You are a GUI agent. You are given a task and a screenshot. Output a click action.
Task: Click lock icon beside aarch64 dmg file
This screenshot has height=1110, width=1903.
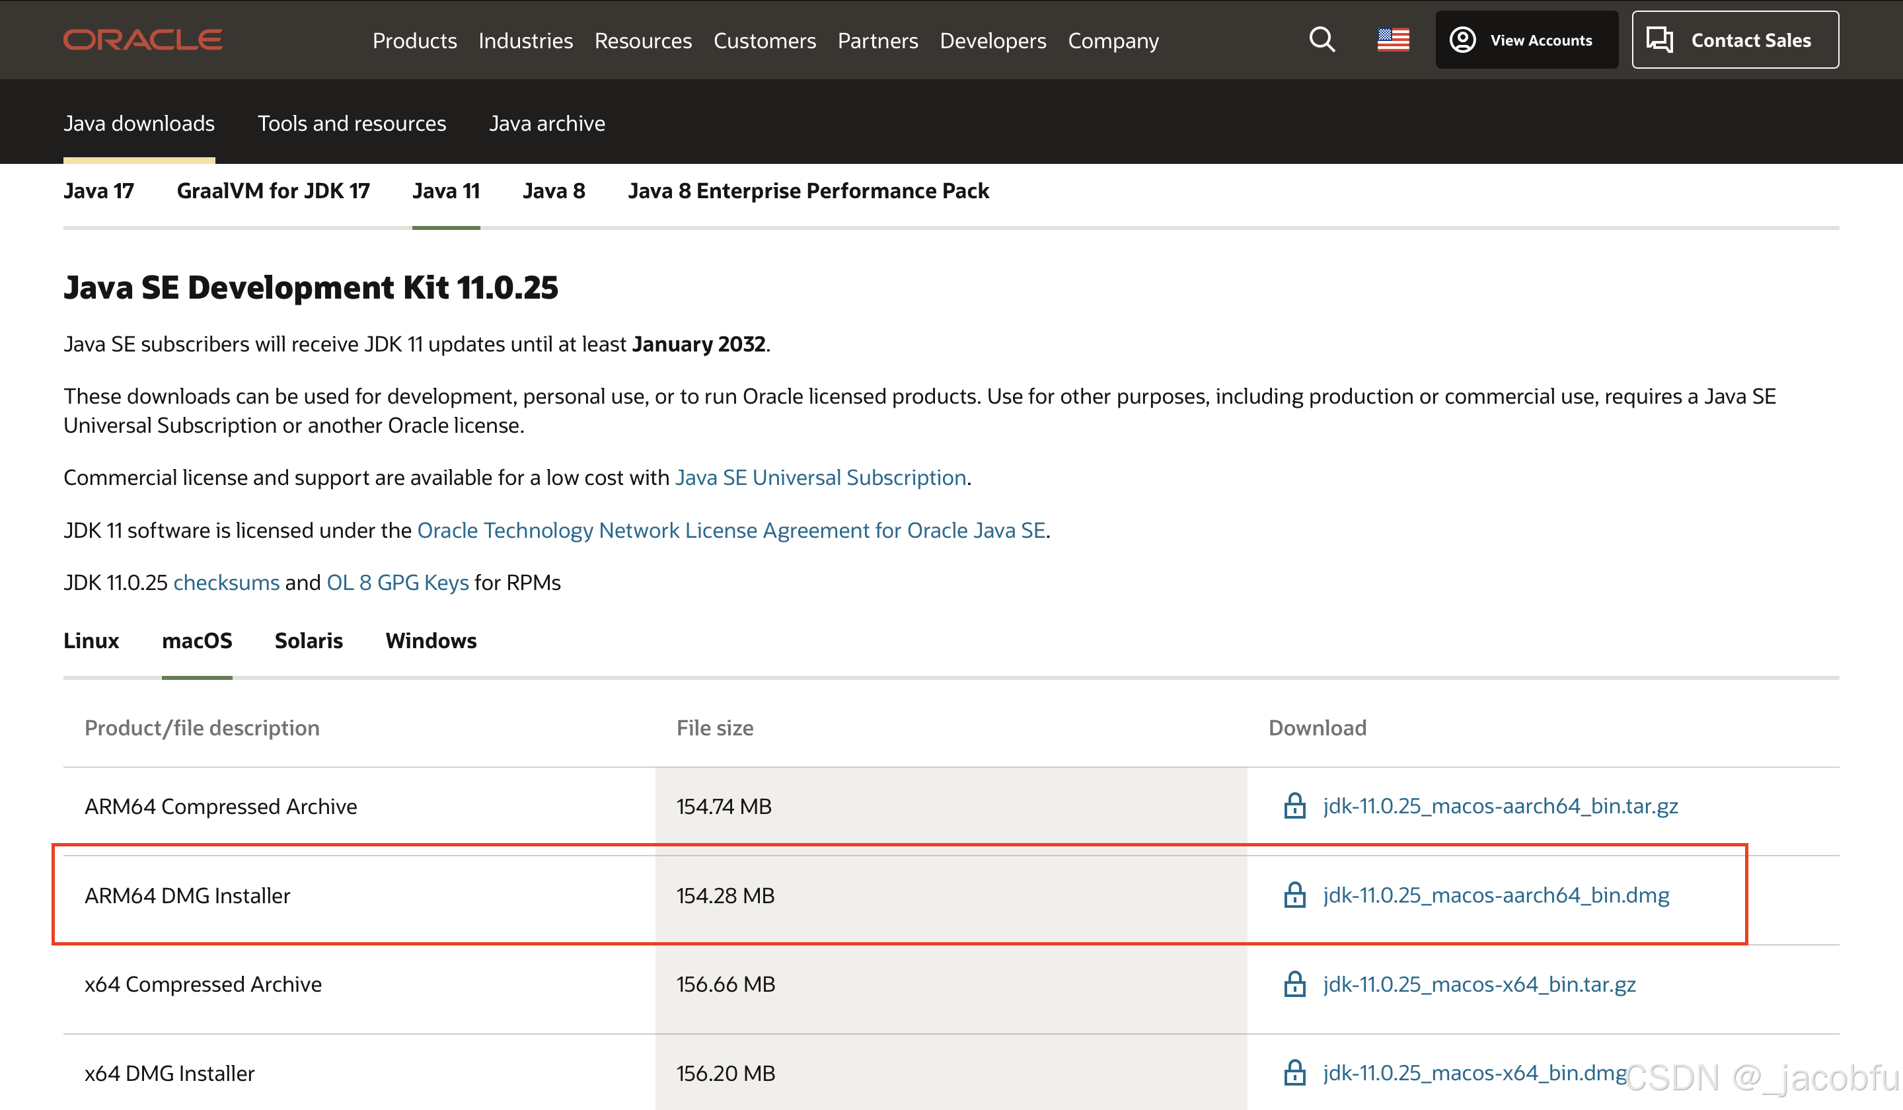pos(1294,895)
